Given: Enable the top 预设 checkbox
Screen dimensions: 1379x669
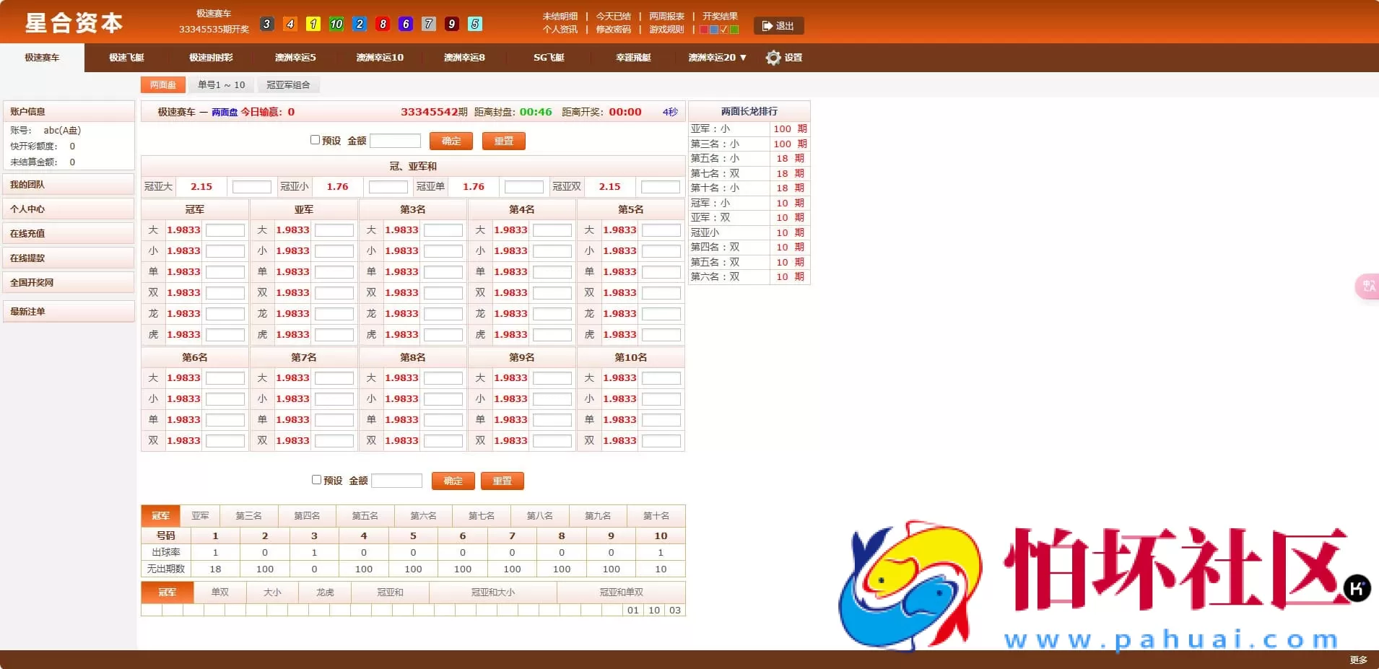Looking at the screenshot, I should (315, 140).
